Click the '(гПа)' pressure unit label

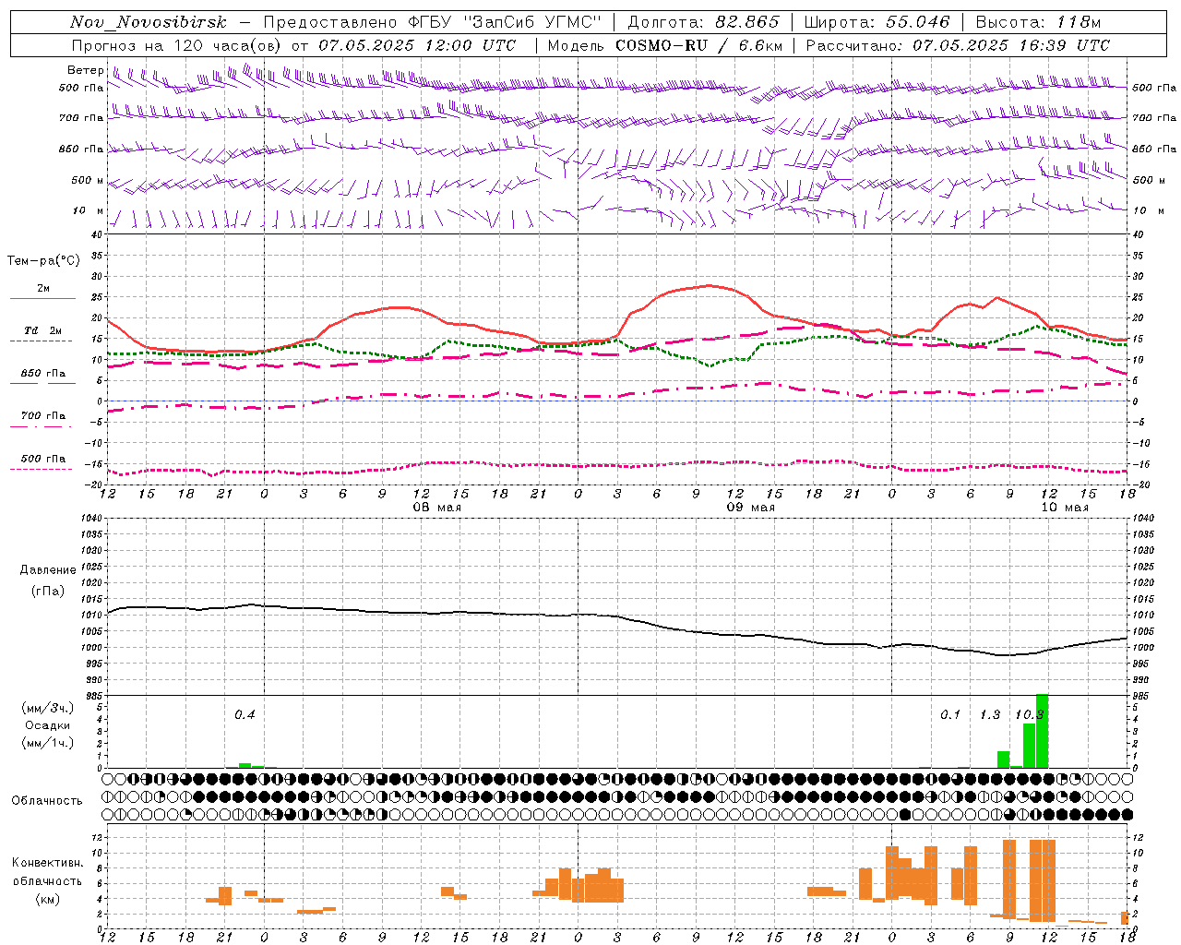(48, 592)
